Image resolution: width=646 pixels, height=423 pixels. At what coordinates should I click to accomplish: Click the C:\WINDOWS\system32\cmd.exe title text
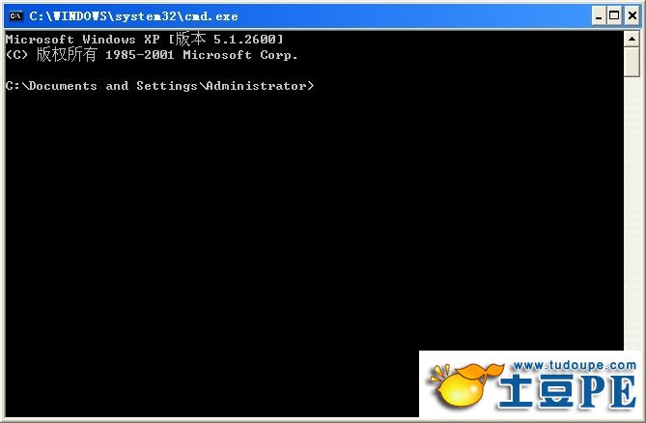133,16
